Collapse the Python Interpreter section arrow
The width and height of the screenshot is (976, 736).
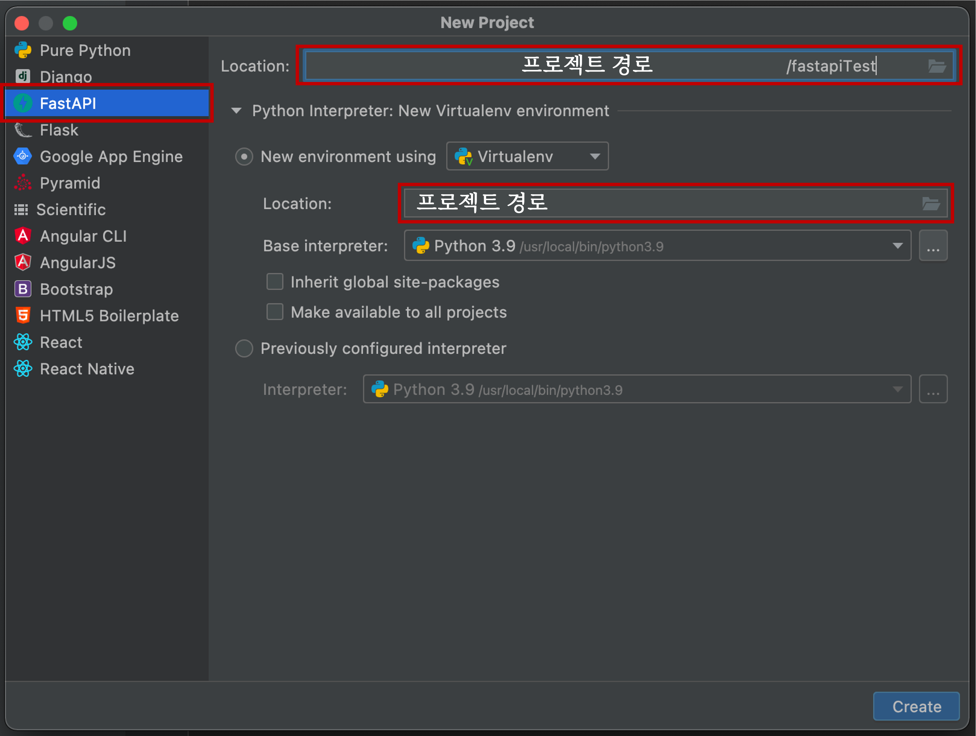pyautogui.click(x=237, y=111)
